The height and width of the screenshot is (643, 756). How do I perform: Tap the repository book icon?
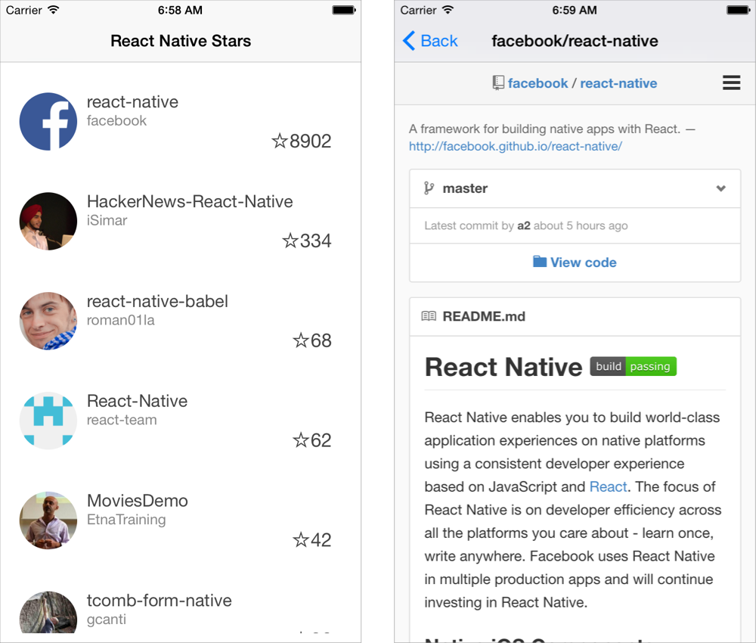point(498,83)
